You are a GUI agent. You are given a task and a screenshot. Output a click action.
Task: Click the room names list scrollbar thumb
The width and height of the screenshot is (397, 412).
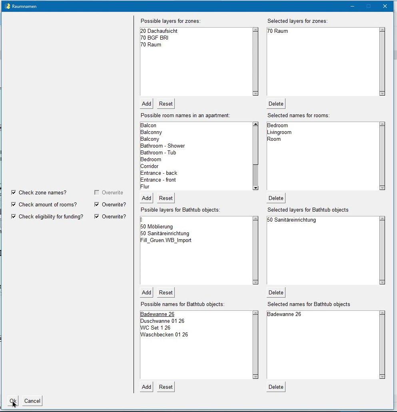[255, 146]
